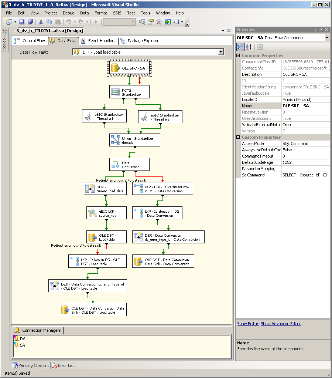This screenshot has height=378, width=332.
Task: Open the New Project dropdown arrow
Action: coord(15,22)
